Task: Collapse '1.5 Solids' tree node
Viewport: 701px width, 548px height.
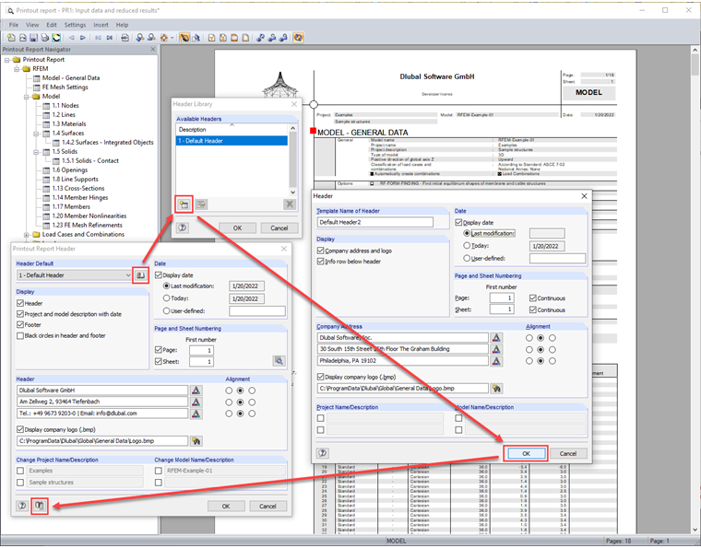Action: pyautogui.click(x=37, y=152)
